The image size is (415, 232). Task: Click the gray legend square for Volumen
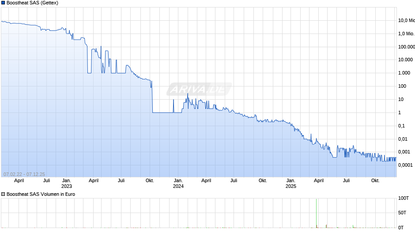point(3,194)
